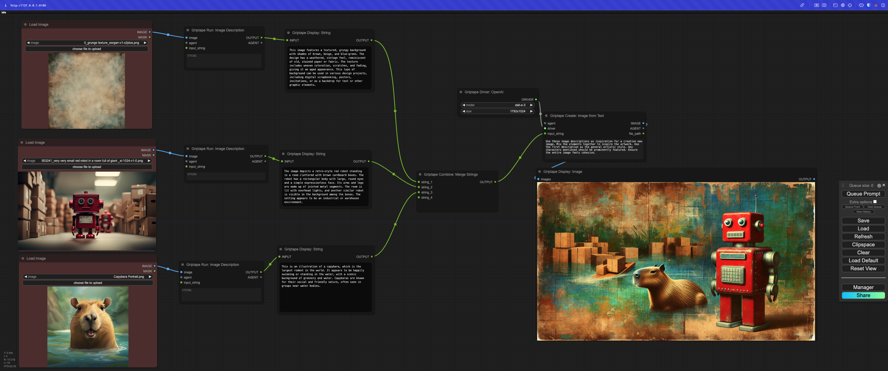Collapse the Griptape Driver: OpenAI node dot
Screen dimensions: 888x371
[x=461, y=92]
